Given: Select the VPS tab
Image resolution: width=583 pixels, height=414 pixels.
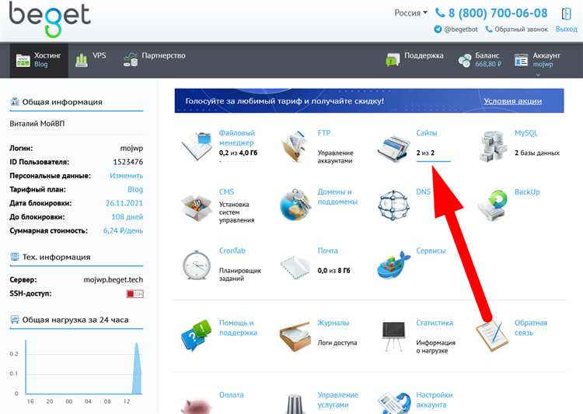Looking at the screenshot, I should pyautogui.click(x=91, y=60).
